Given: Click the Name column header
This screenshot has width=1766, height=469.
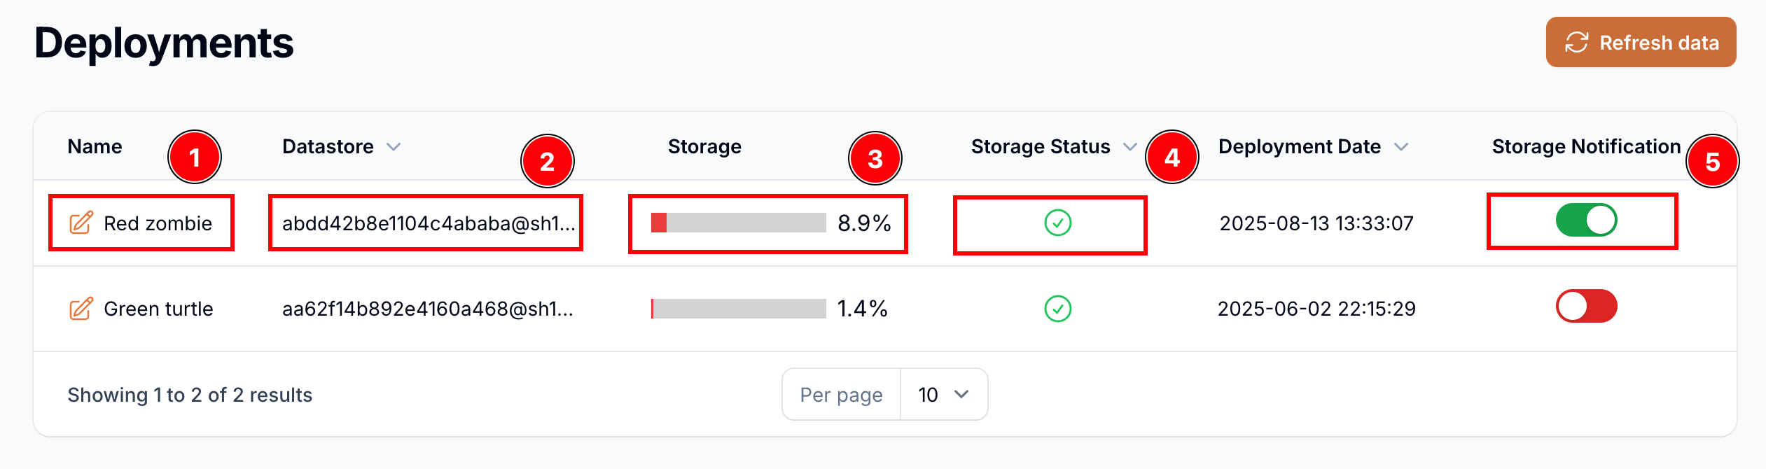Looking at the screenshot, I should (95, 147).
